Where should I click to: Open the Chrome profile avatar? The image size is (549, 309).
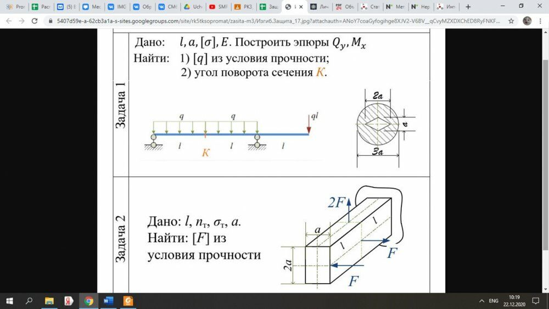coord(527,21)
